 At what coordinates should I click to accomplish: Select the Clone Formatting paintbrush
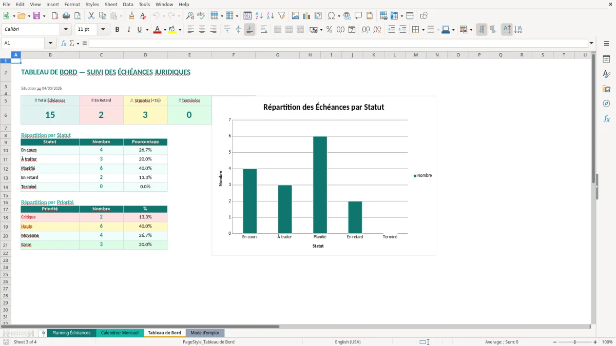coord(132,16)
